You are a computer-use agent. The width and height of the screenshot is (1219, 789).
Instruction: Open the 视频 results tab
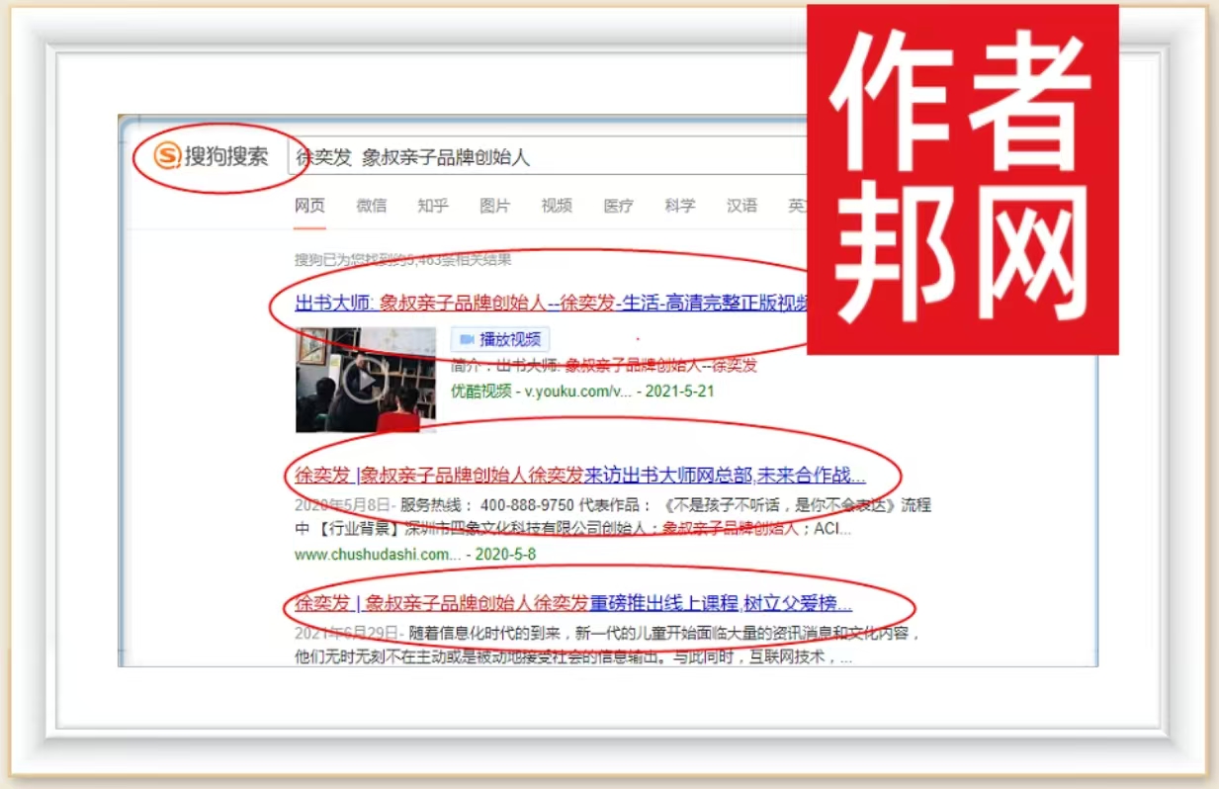pyautogui.click(x=557, y=206)
